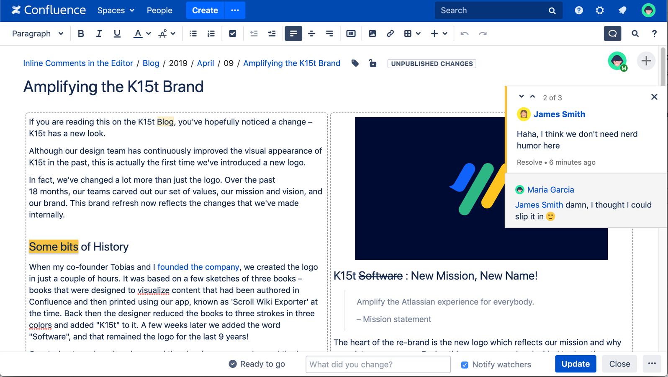Insert a bullet list
The height and width of the screenshot is (377, 668).
193,34
